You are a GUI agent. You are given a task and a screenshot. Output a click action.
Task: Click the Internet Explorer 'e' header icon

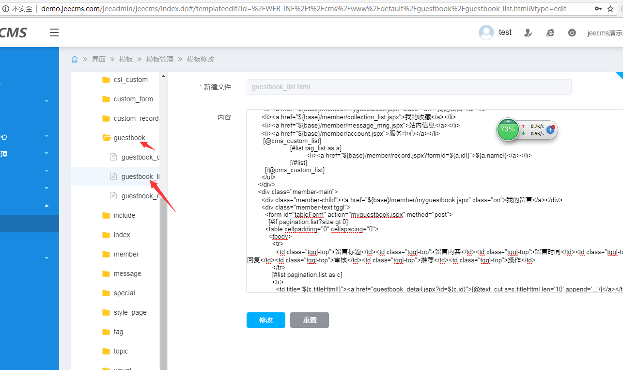(x=550, y=33)
